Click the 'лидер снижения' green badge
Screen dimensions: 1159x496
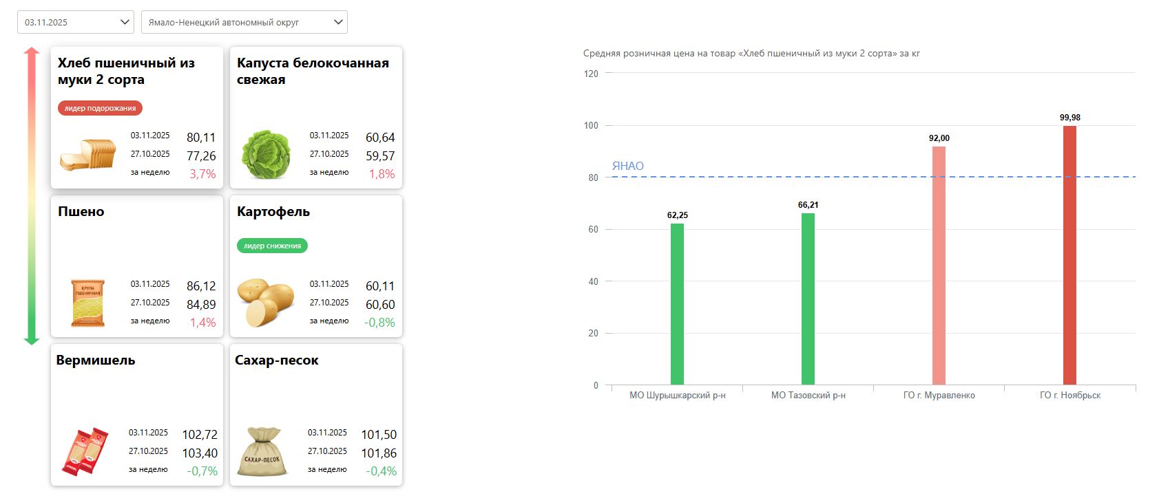pyautogui.click(x=272, y=246)
